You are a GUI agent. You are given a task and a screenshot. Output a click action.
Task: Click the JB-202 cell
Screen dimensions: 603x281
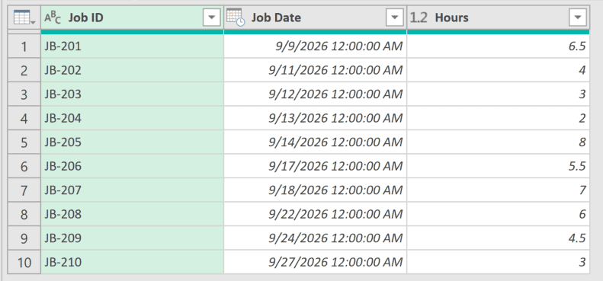point(133,70)
